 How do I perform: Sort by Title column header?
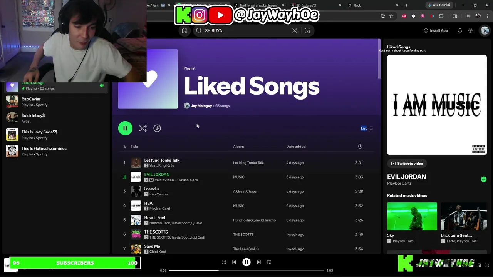pyautogui.click(x=134, y=147)
